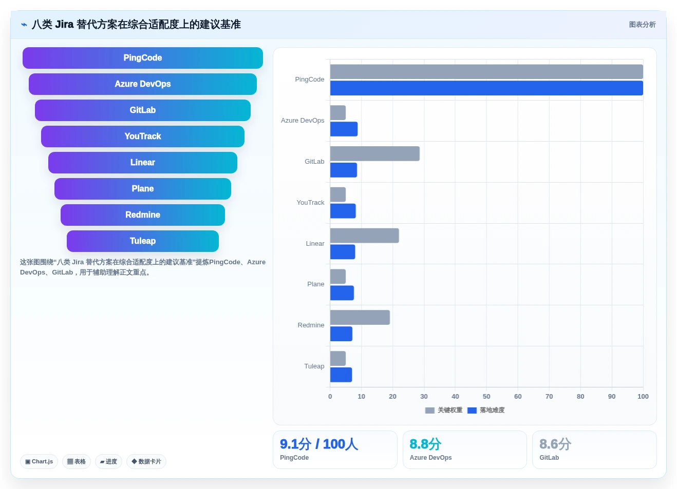This screenshot has width=677, height=489.
Task: Click the Chart.js tag chip
Action: tap(39, 462)
